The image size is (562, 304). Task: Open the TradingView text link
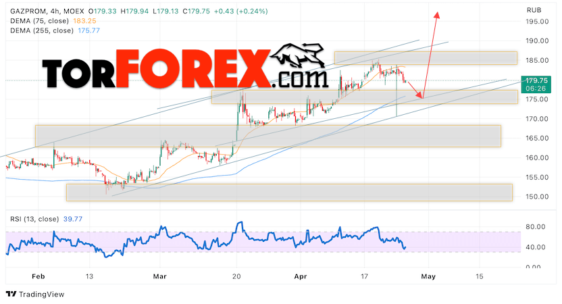[x=42, y=295]
